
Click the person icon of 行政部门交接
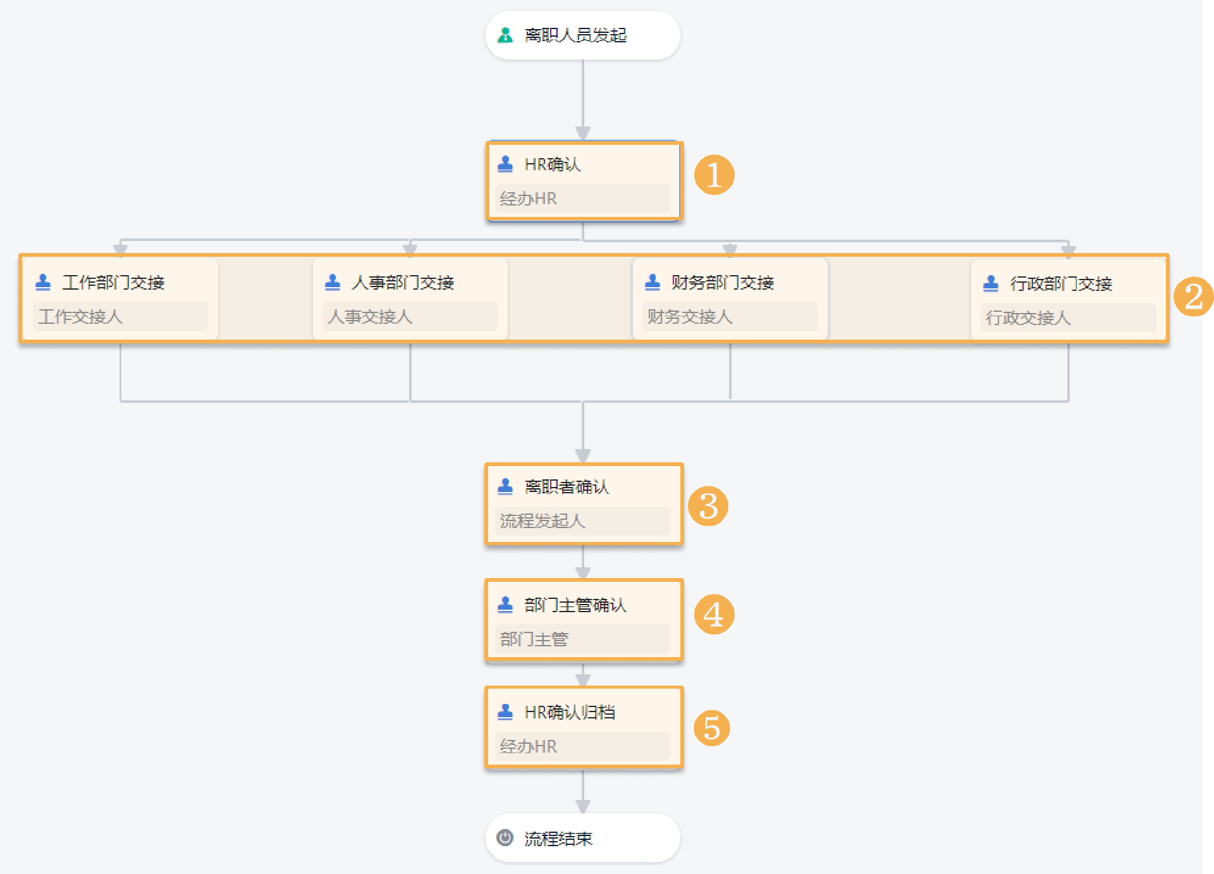(x=990, y=283)
